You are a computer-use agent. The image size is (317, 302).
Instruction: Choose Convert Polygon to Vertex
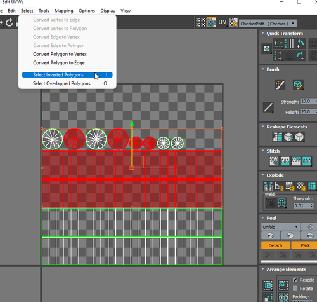[x=60, y=54]
